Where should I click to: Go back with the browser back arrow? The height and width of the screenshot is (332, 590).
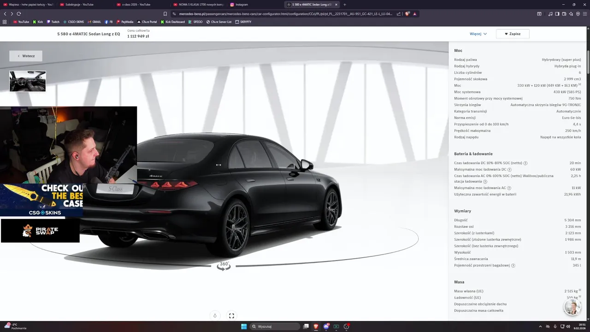pos(5,14)
